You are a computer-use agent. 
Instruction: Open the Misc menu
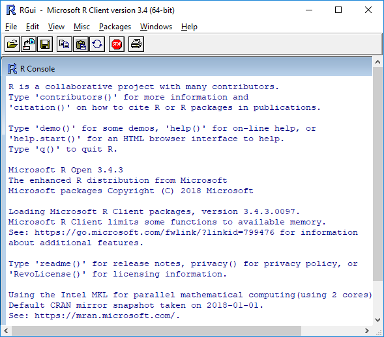coord(81,27)
